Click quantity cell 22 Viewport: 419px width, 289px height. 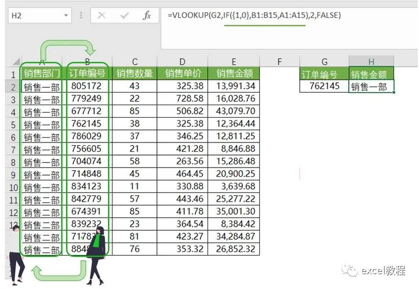click(135, 98)
